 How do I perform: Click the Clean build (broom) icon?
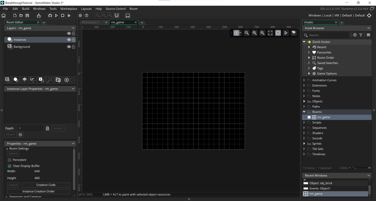(x=69, y=15)
